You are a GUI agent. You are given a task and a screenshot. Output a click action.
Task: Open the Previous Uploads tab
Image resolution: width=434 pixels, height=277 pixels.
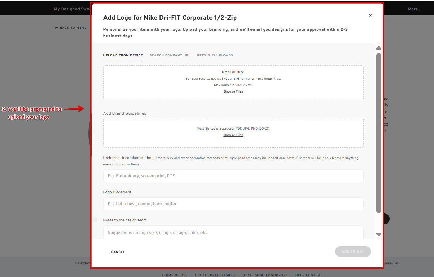(215, 55)
